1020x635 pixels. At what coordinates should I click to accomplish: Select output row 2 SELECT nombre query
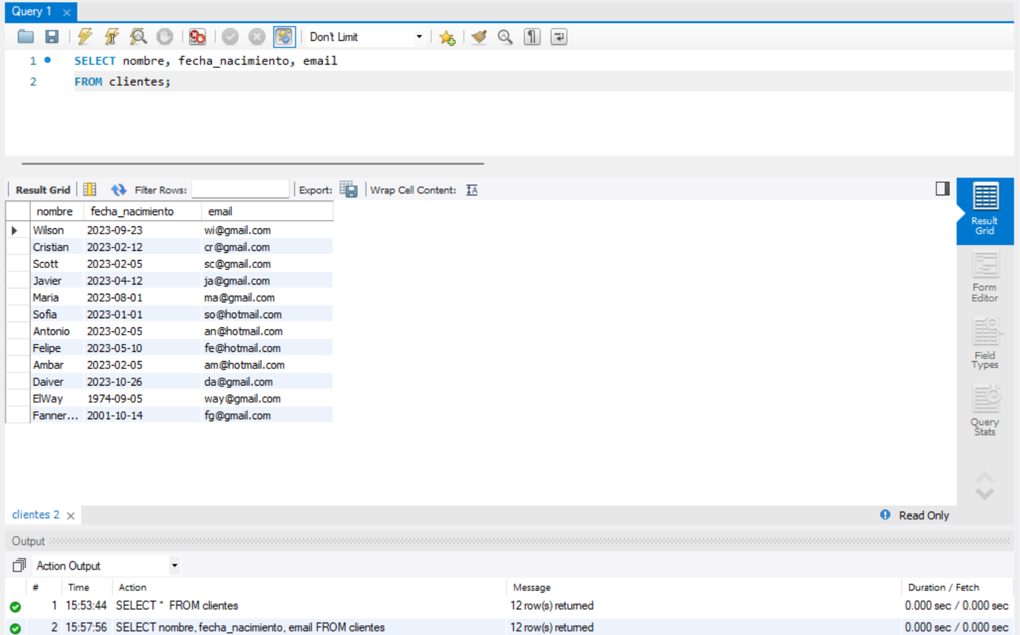click(x=509, y=627)
